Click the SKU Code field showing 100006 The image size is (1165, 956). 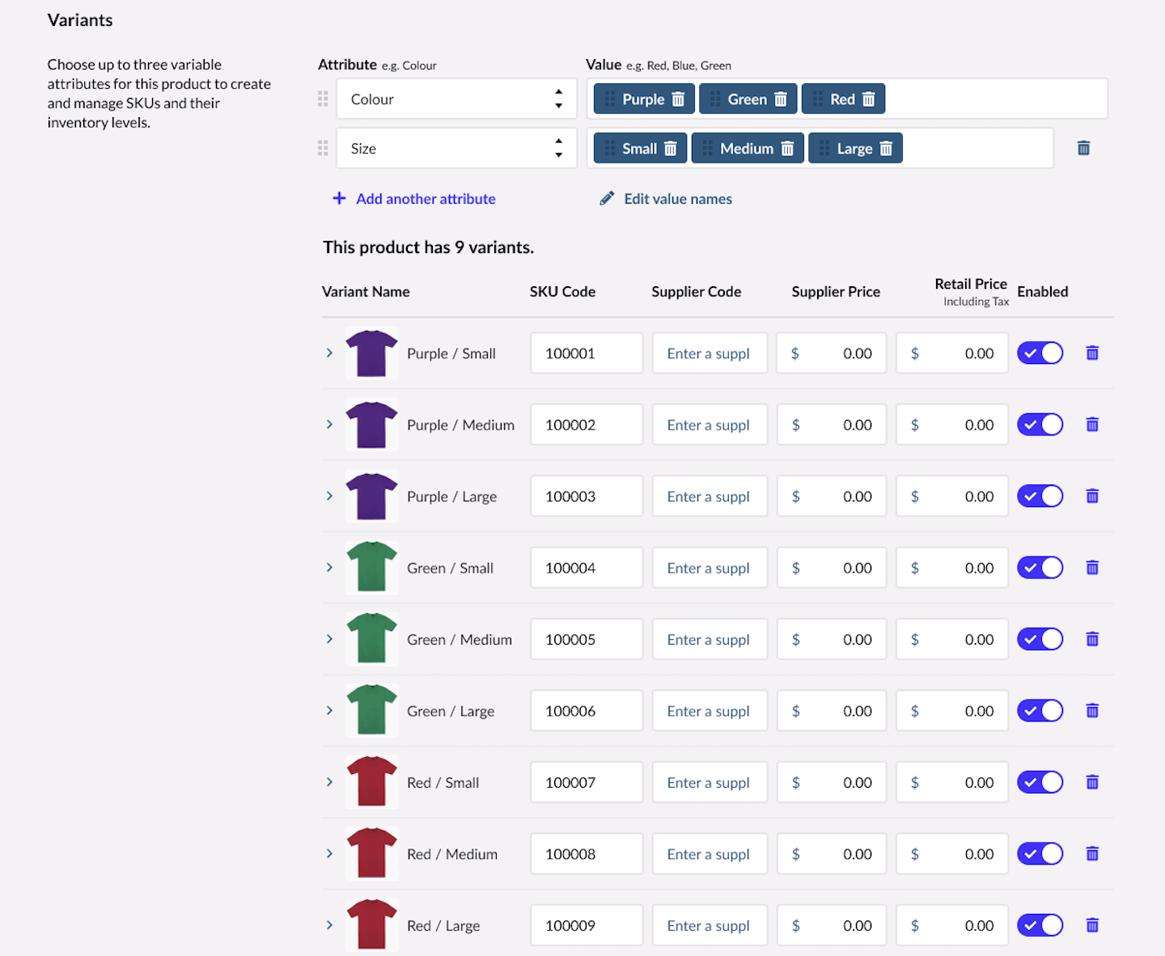586,711
